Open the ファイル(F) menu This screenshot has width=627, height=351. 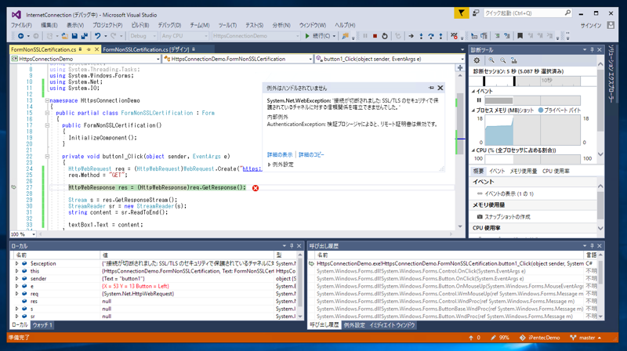21,25
